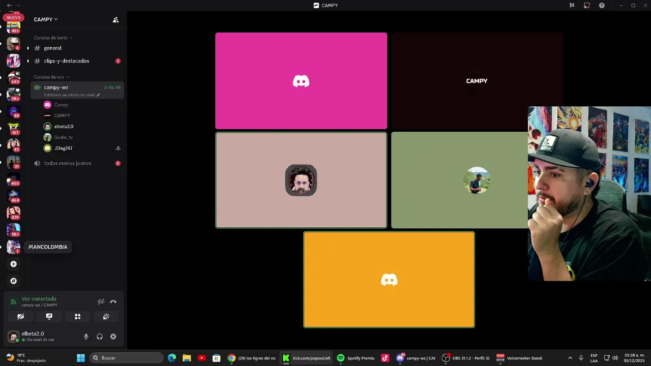Toggle headphone deafen in user panel
Screen dimensions: 651x366
(x=100, y=337)
